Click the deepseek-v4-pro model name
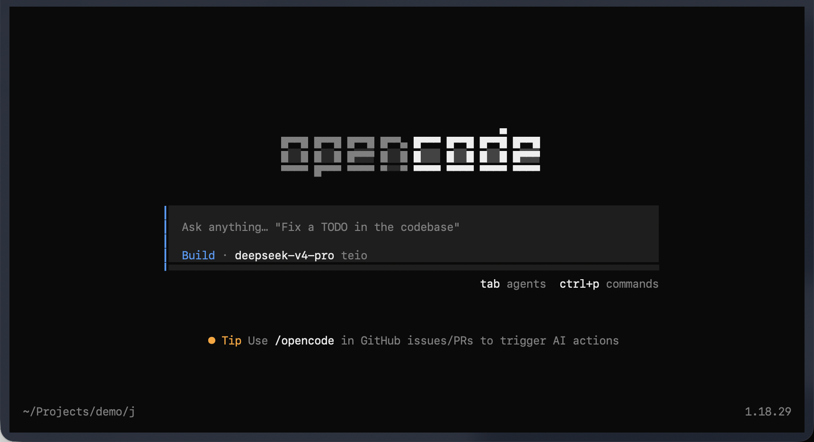 point(284,256)
